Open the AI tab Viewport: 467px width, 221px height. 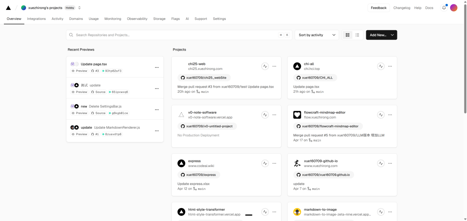coord(187,19)
